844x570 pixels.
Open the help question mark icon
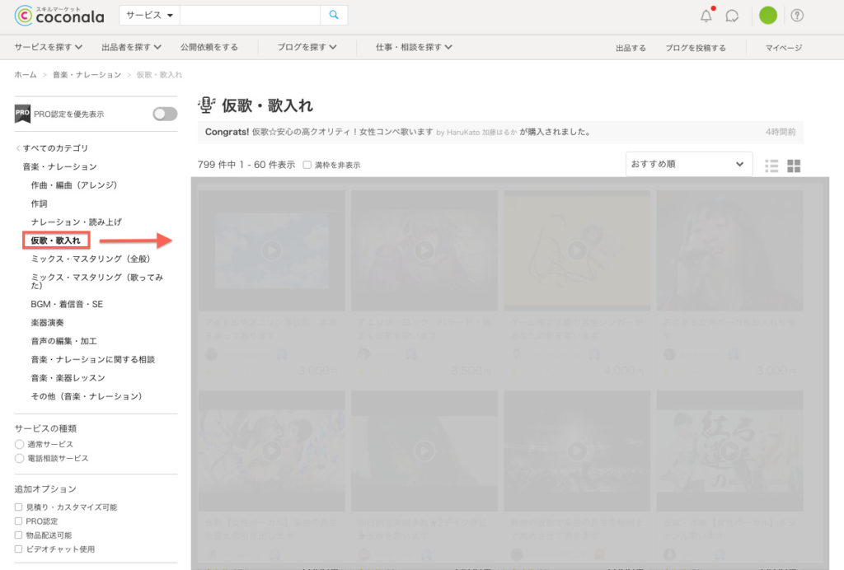(x=797, y=16)
